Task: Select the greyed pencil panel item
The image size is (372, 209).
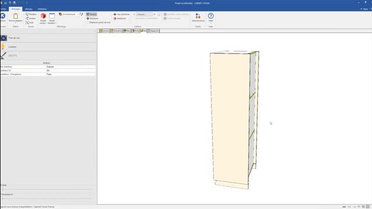Action: (x=48, y=56)
